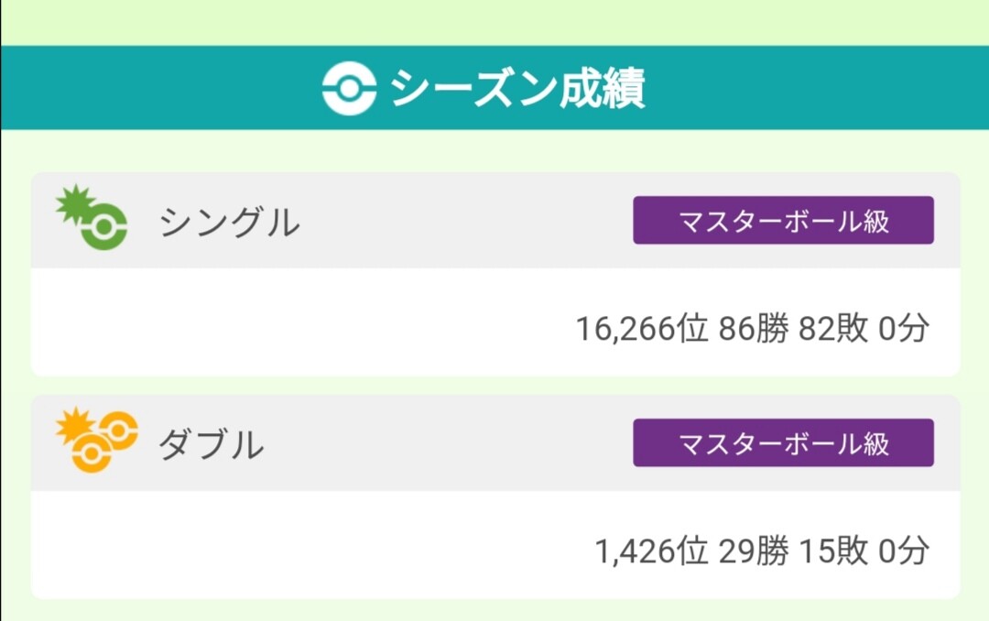Select the 82敗 loss count in Singles
Screen dimensions: 989x621
point(833,329)
